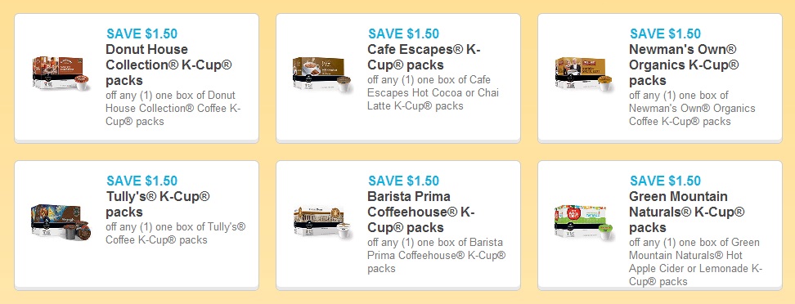Choose the Green Mountain Naturals K-Cup packs title
The height and width of the screenshot is (304, 795).
(686, 212)
